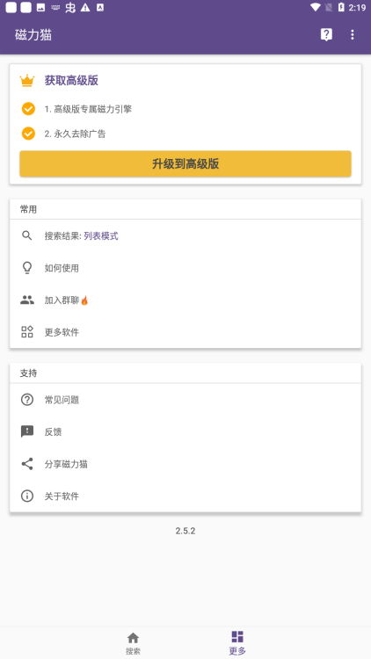Viewport: 371px width, 659px height.
Task: Tap the lightbulb icon for 如何使用
Action: [27, 268]
